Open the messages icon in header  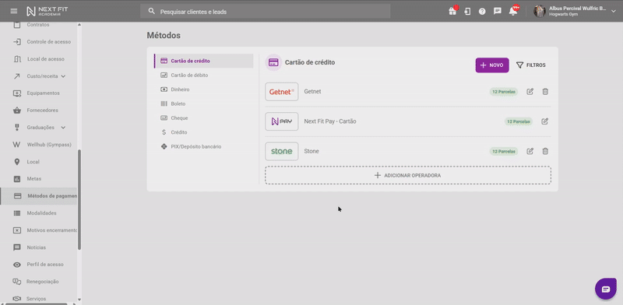[498, 12]
